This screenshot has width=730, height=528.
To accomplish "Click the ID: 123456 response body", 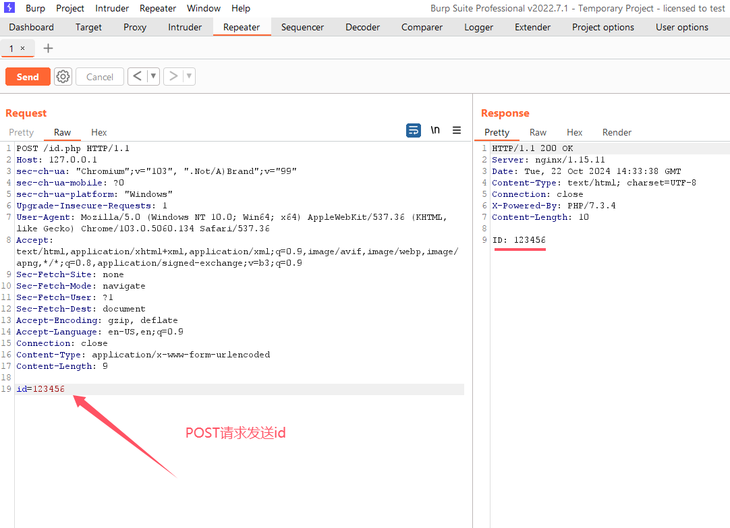I will click(x=519, y=240).
